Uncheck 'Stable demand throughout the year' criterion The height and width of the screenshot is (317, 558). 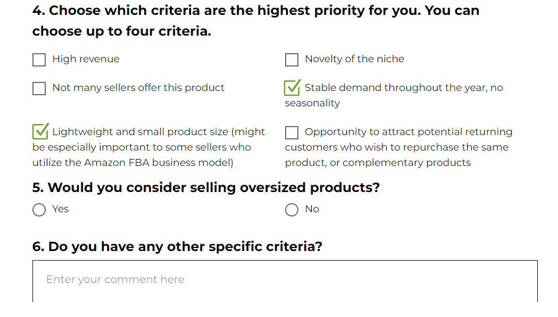point(292,88)
